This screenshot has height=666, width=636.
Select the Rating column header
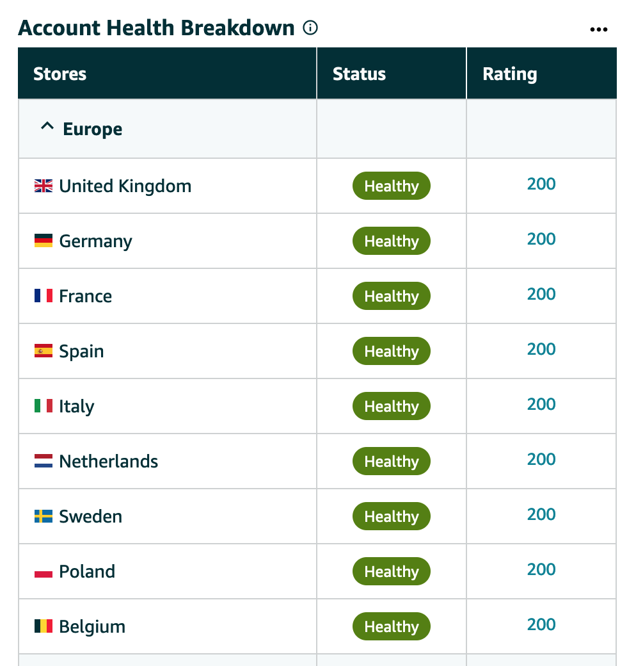(541, 74)
